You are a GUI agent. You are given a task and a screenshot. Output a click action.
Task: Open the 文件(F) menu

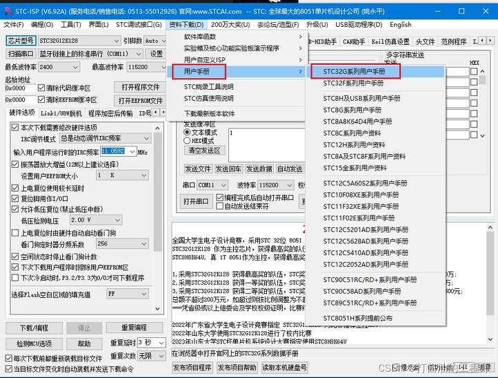(x=14, y=24)
